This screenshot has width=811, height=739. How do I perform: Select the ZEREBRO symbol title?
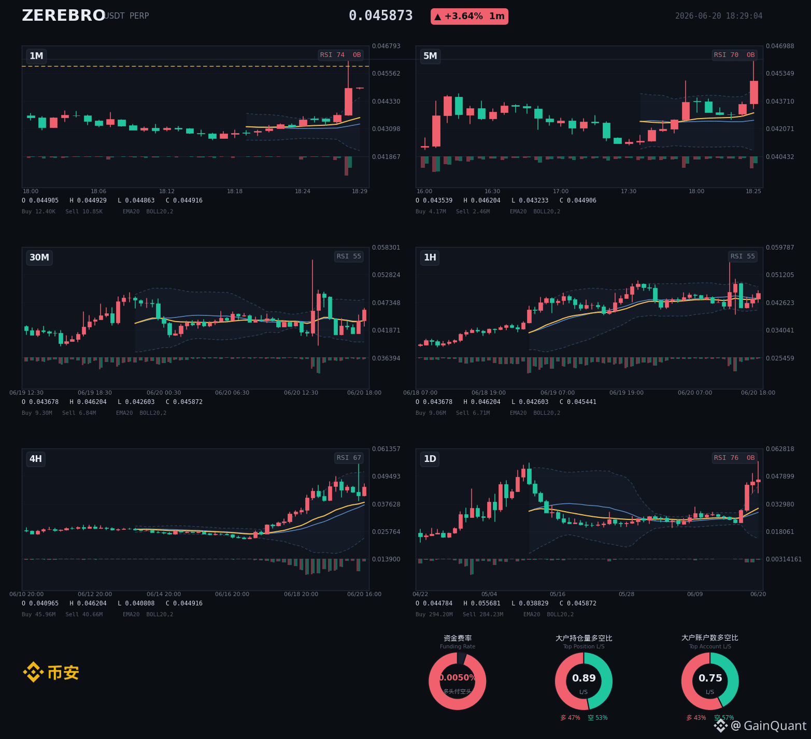tap(64, 16)
